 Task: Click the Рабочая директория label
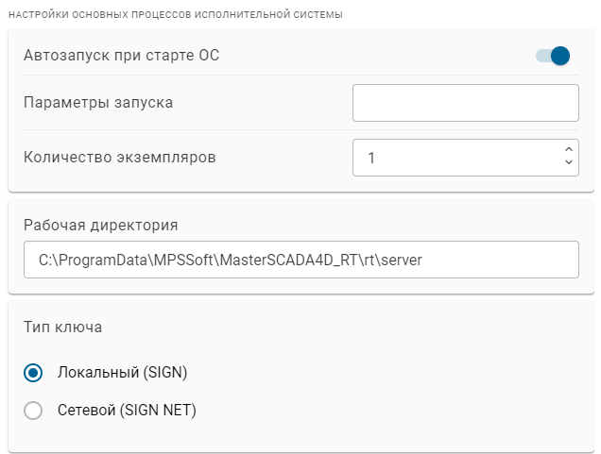(x=100, y=225)
